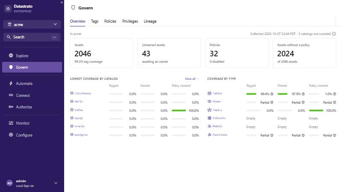Viewport: 342px width, 192px height.
Task: Click the Tables tagged 99.4% progress bar
Action: [251, 94]
